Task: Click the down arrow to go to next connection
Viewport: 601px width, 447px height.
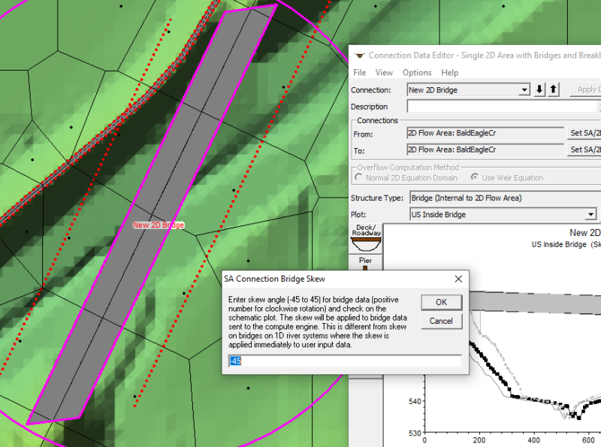Action: [x=539, y=89]
